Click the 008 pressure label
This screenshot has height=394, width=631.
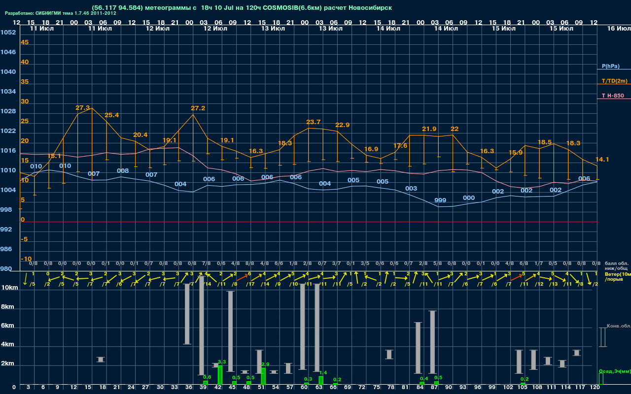point(123,171)
